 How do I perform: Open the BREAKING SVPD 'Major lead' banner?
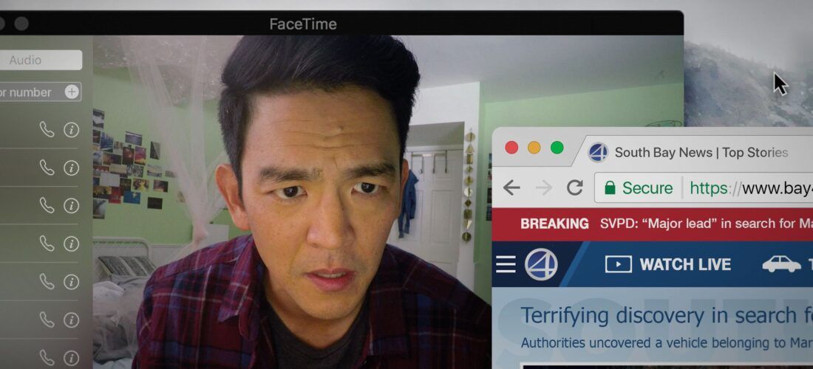[653, 224]
